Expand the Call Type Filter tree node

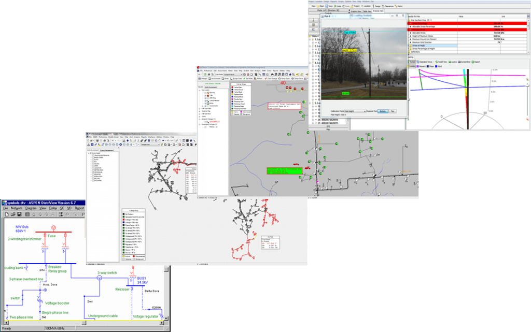(x=200, y=109)
